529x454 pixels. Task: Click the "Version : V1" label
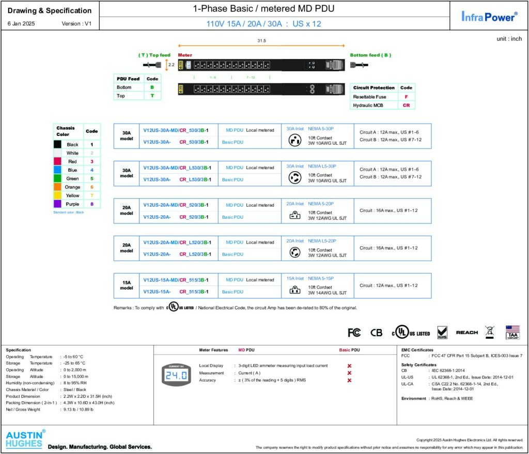point(76,24)
